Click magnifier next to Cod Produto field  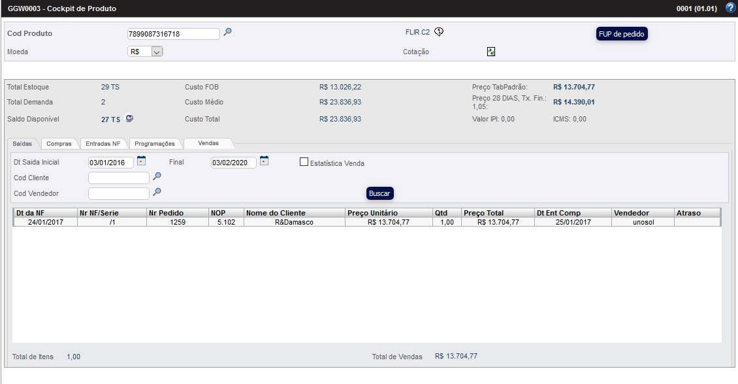227,32
